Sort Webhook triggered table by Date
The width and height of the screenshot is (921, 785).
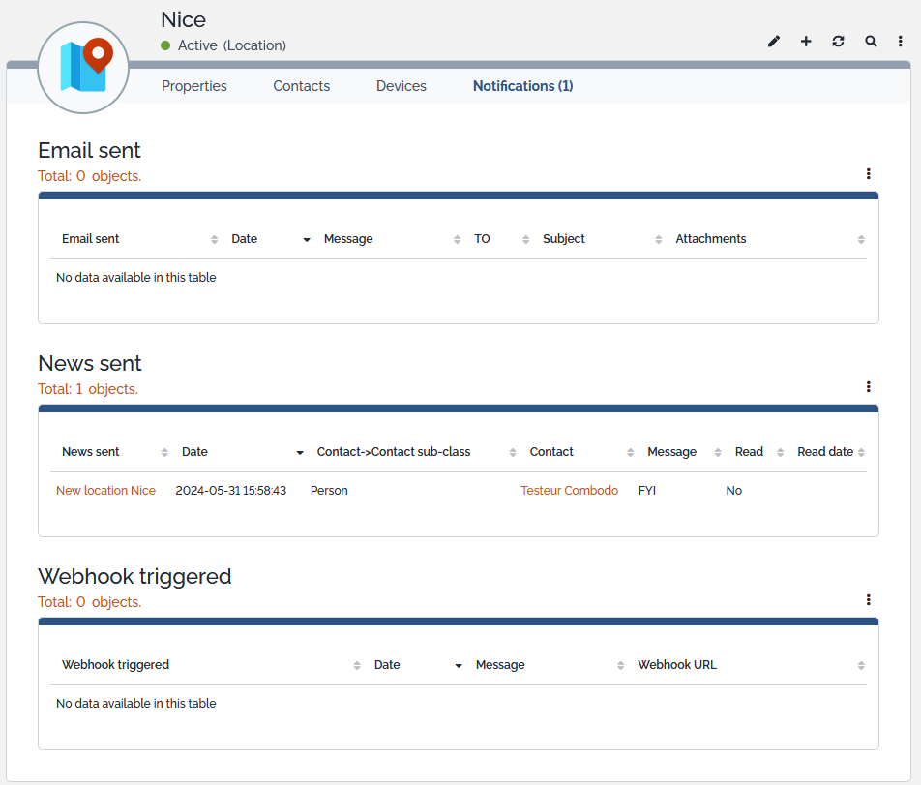(387, 665)
